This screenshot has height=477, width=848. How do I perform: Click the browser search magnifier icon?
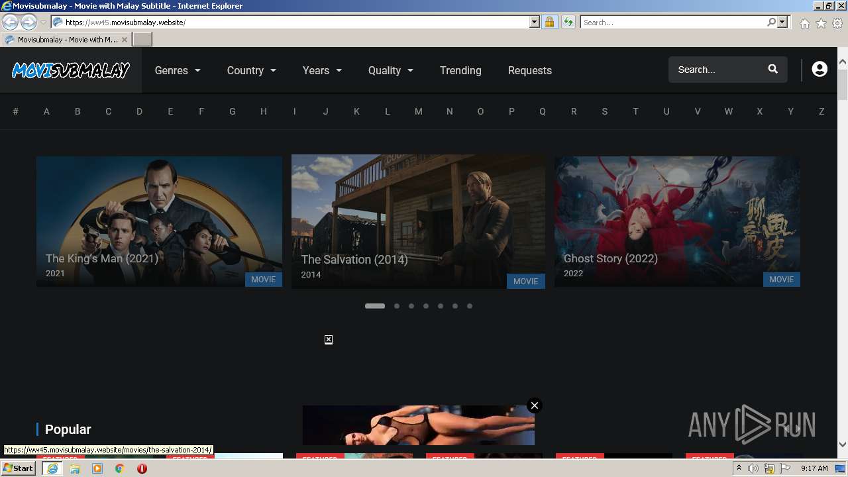pyautogui.click(x=771, y=22)
